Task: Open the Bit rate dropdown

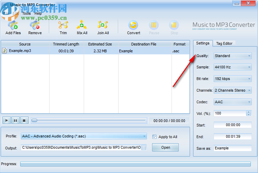Action: [232, 79]
